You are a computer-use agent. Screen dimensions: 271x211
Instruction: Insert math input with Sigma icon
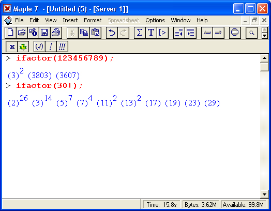[x=140, y=33]
